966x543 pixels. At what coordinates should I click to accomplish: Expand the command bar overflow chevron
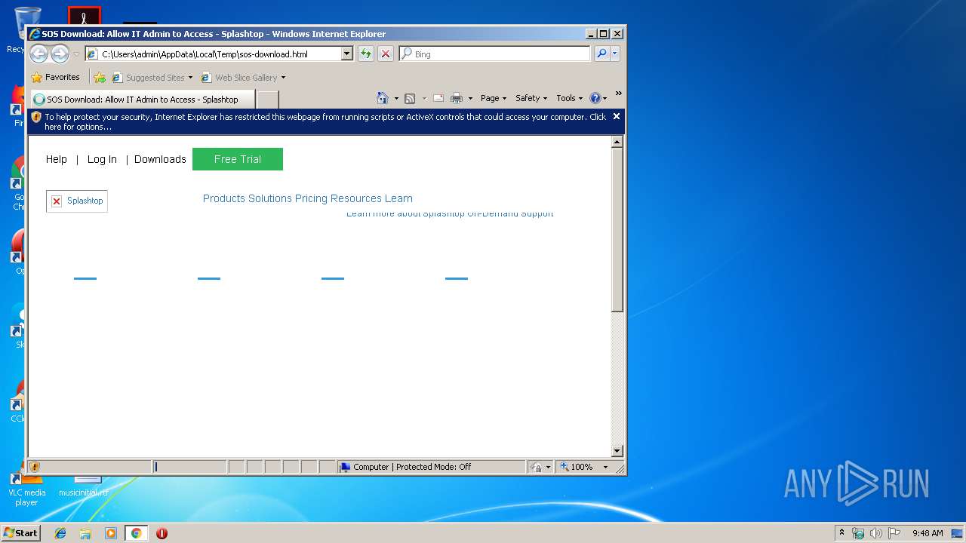(x=618, y=94)
